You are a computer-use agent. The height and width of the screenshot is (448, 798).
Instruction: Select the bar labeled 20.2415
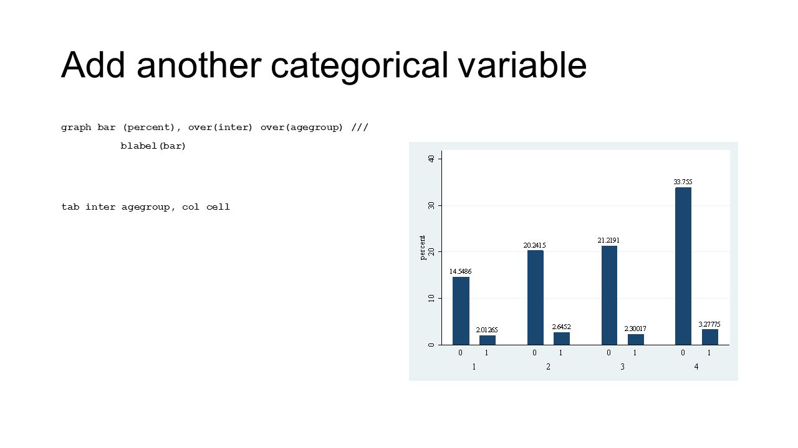click(x=535, y=297)
